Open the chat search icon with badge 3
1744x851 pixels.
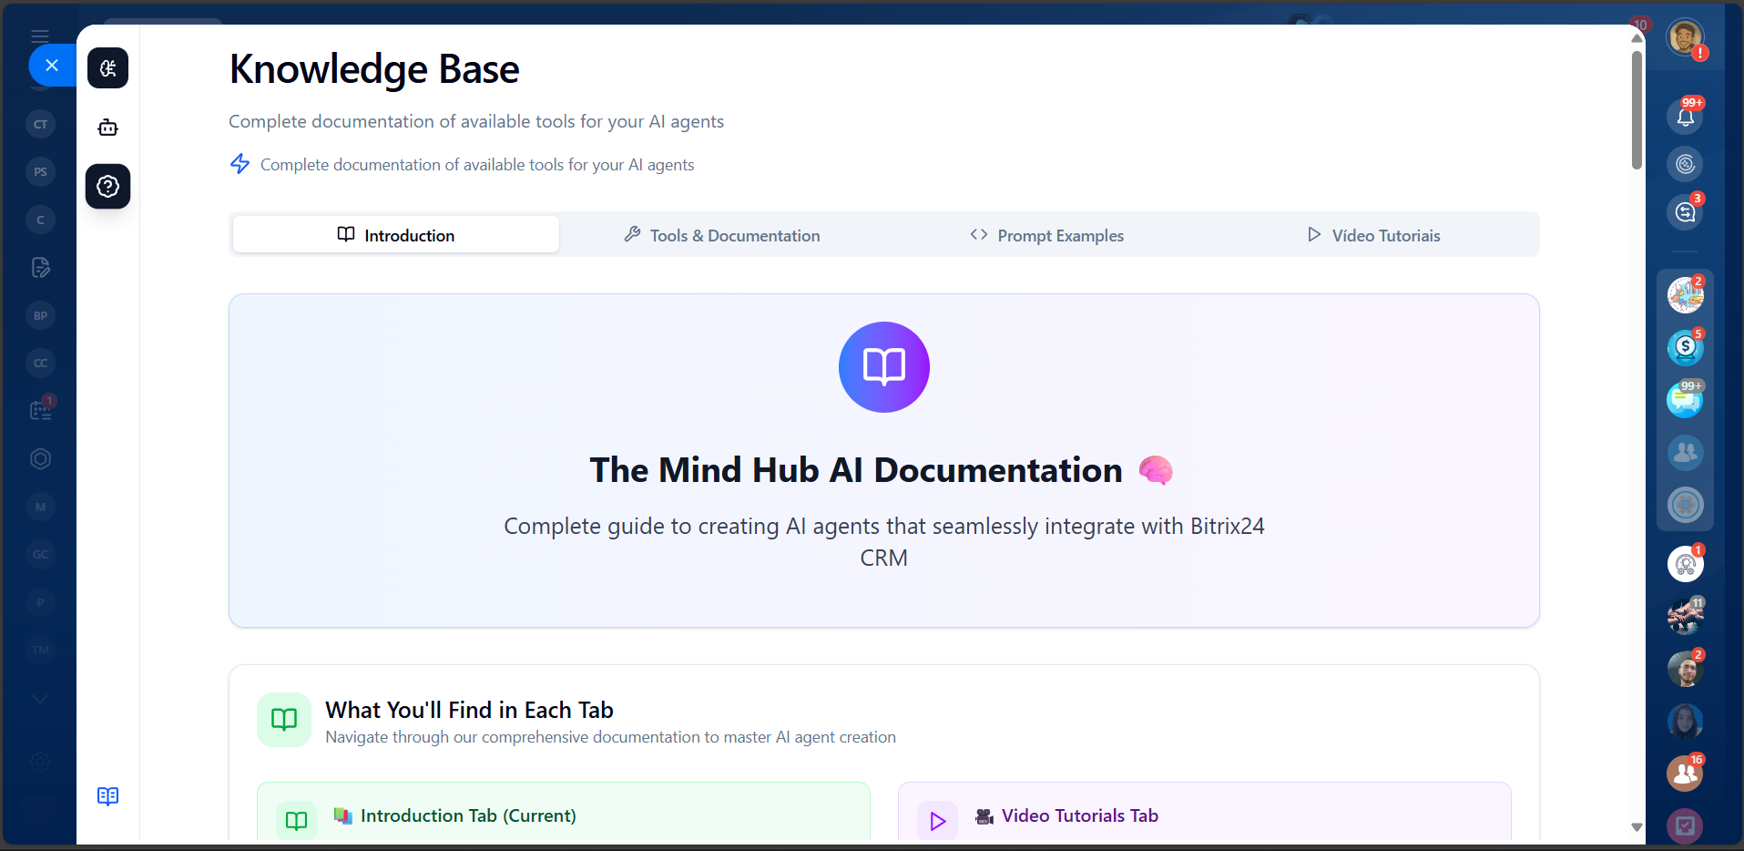[1685, 212]
